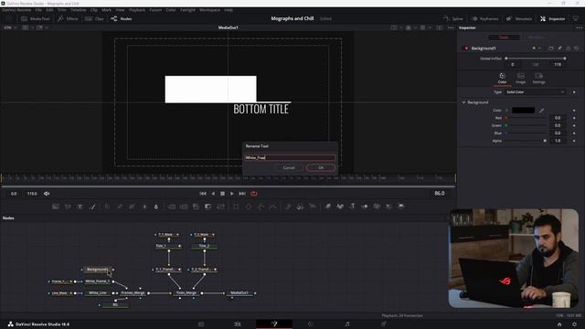585x329 pixels.
Task: Play in reverse
Action: [x=213, y=194]
